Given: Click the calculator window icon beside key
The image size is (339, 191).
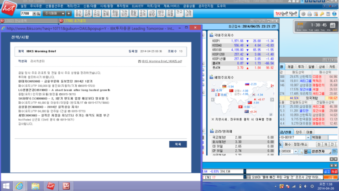Looking at the screenshot, I should coord(328,14).
